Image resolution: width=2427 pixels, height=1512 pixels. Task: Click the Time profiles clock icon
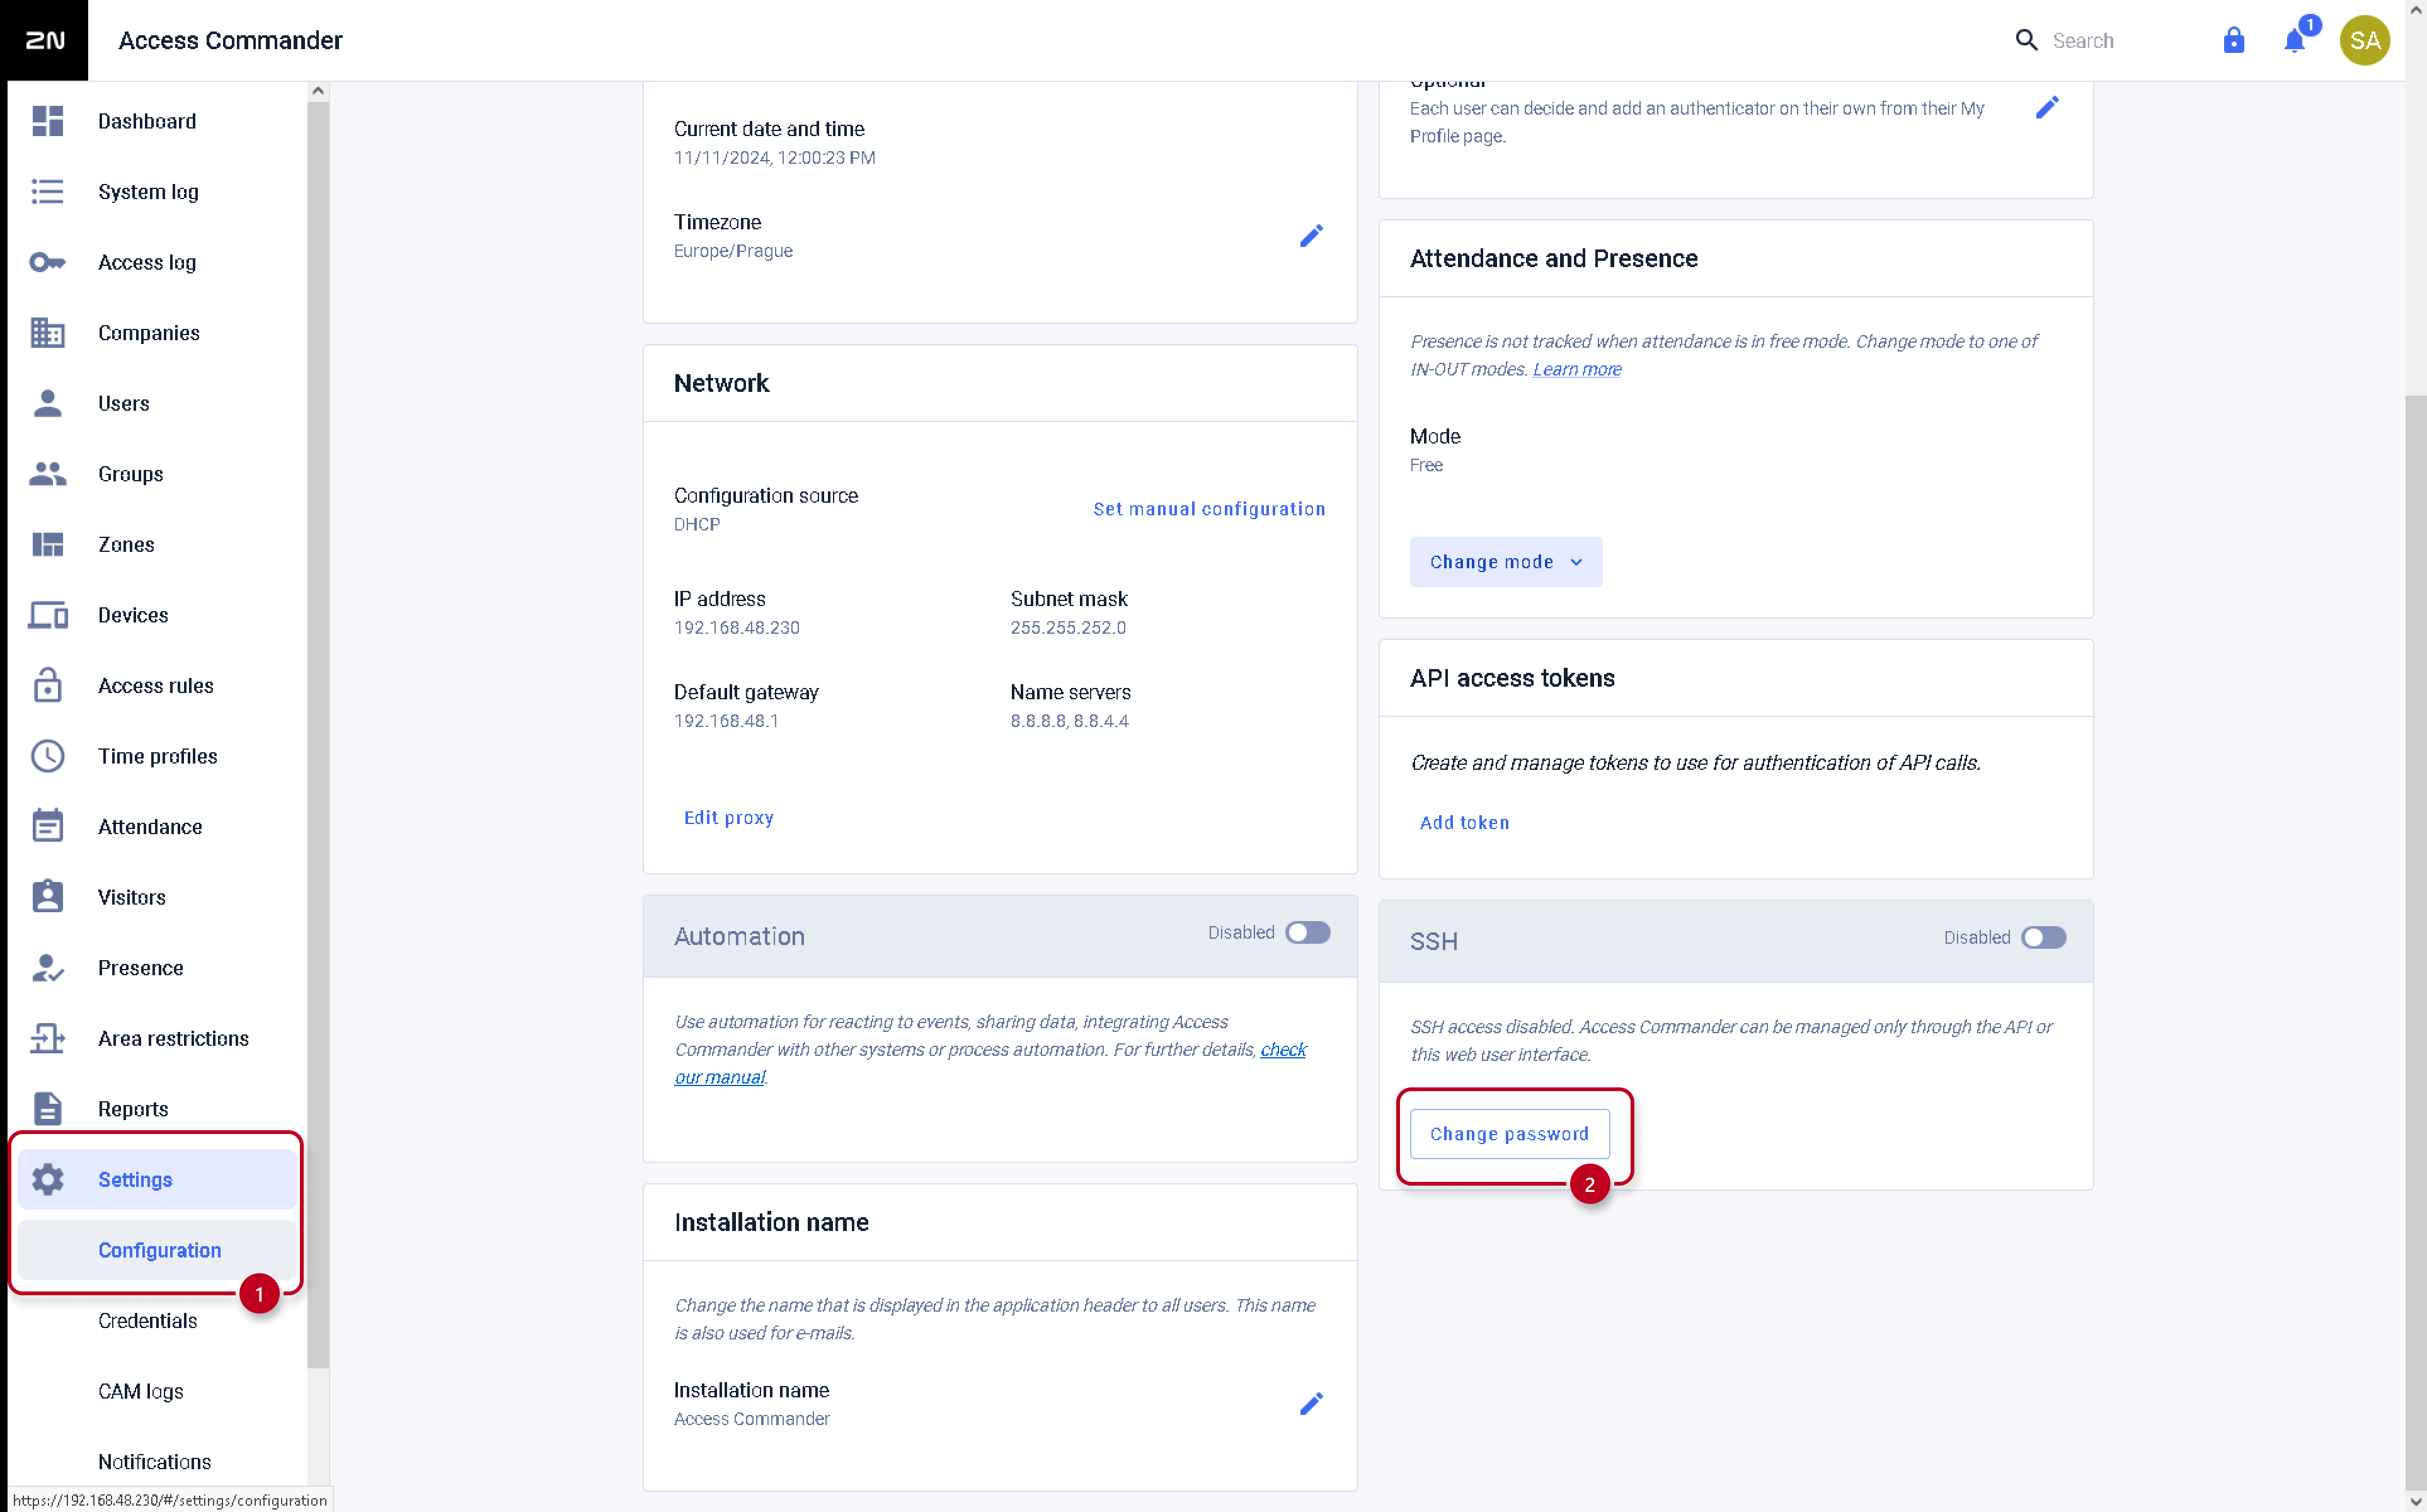pos(47,756)
